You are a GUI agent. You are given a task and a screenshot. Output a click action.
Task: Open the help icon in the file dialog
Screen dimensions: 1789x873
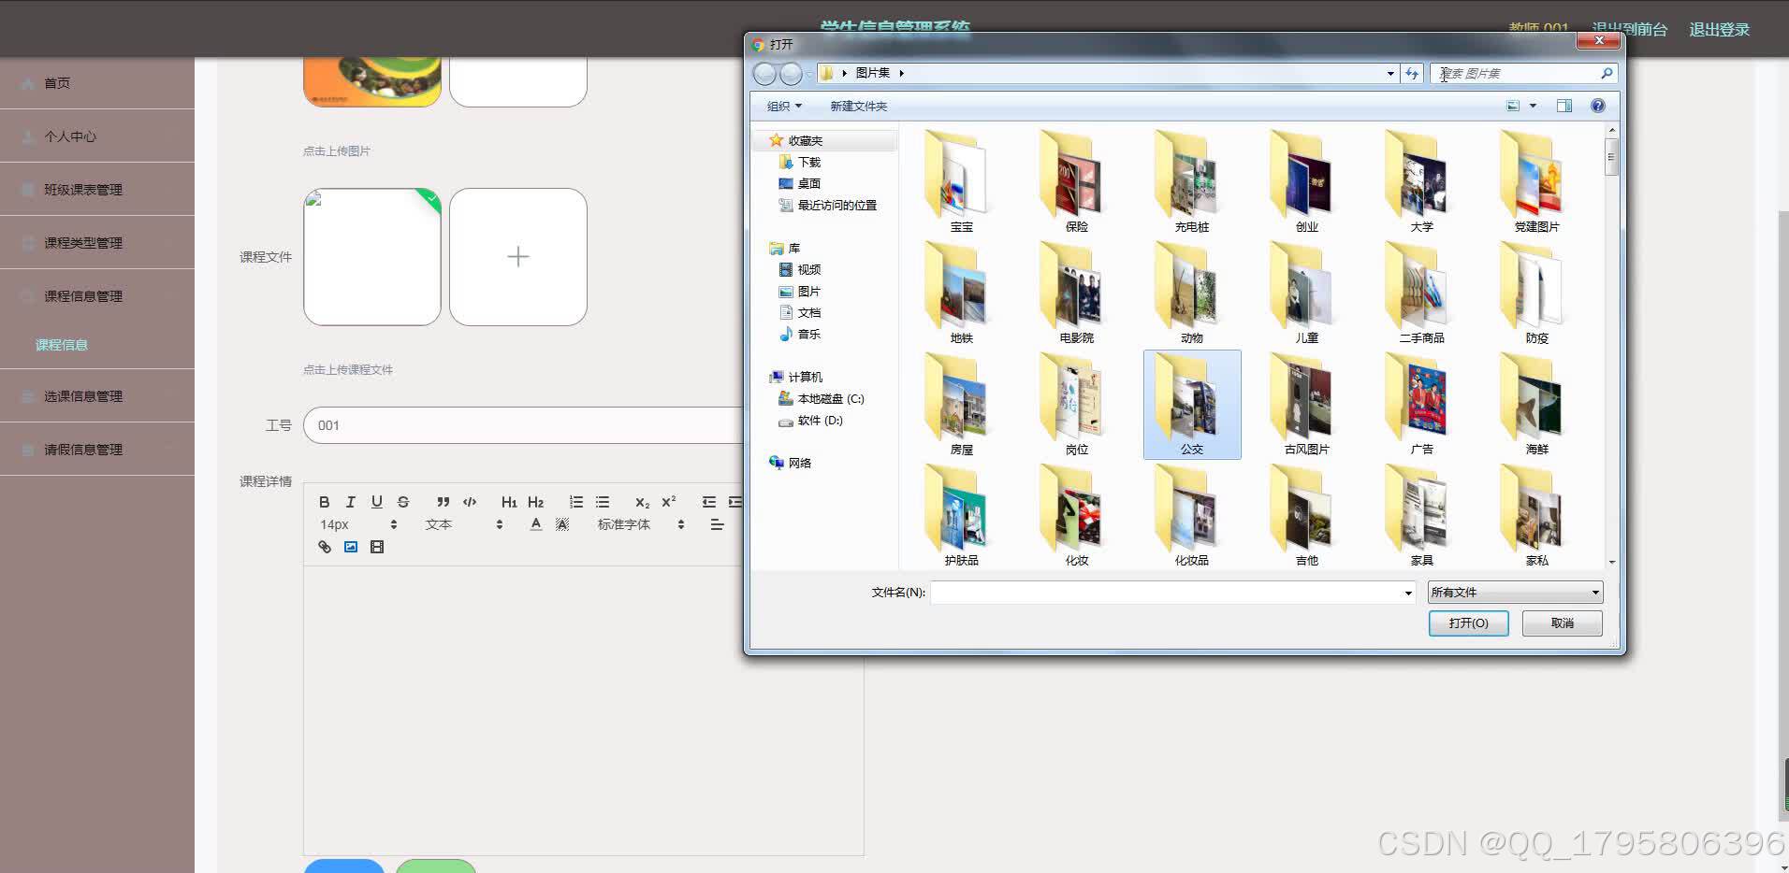1598,106
